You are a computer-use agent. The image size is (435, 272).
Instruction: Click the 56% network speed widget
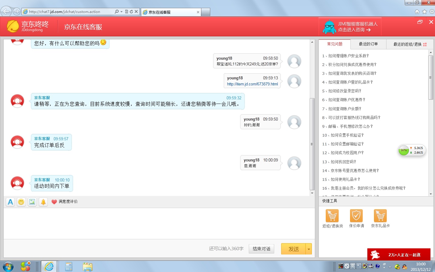pos(412,150)
